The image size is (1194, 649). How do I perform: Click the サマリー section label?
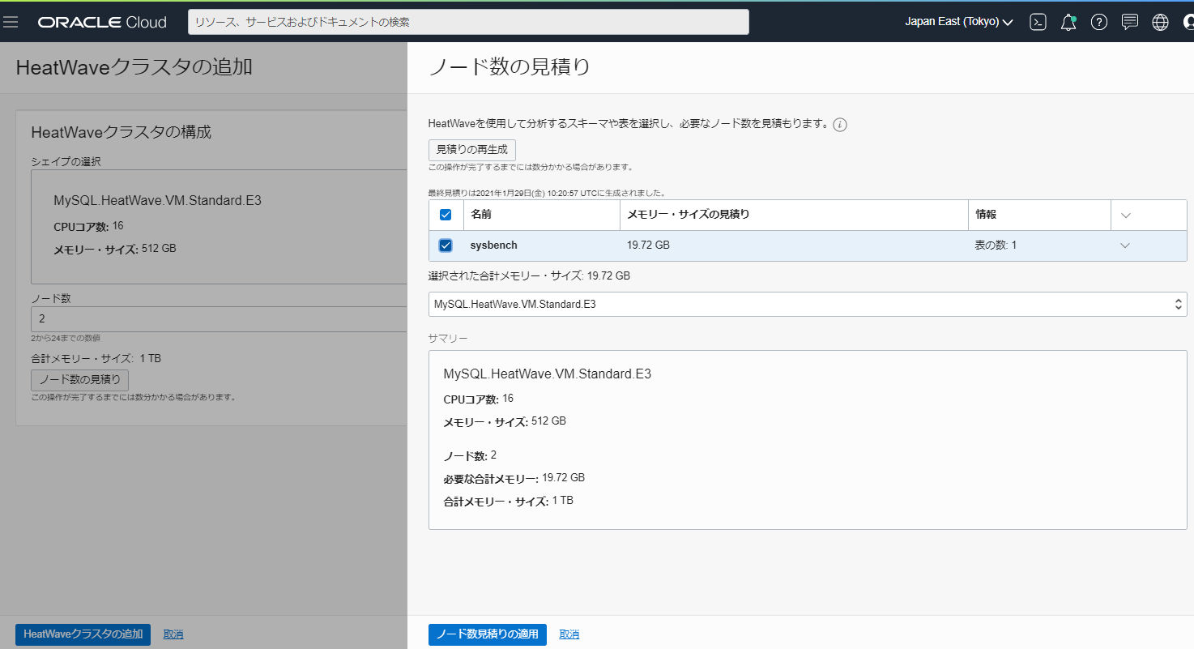pos(448,338)
